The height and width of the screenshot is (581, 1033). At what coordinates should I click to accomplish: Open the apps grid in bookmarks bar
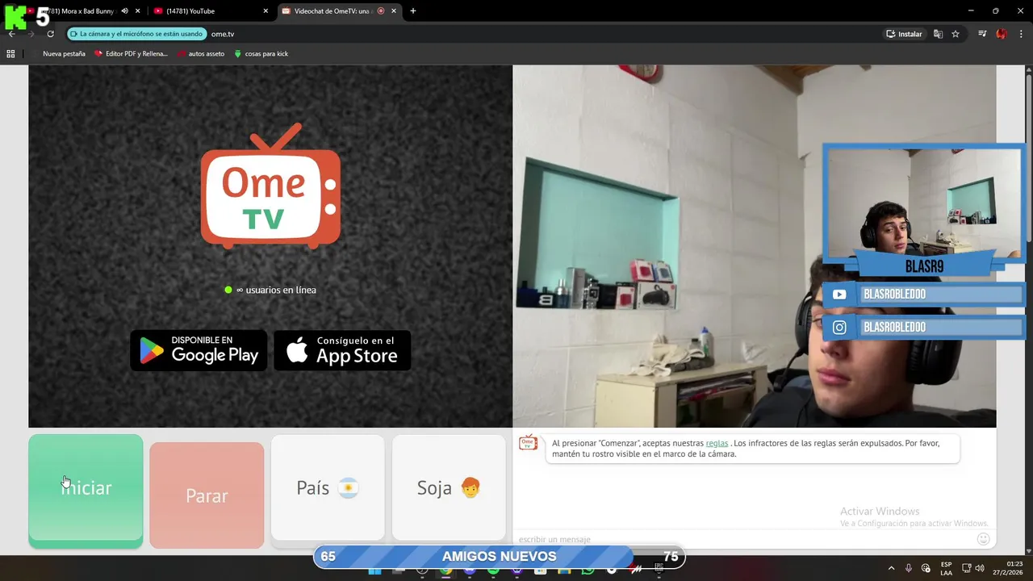coord(10,54)
